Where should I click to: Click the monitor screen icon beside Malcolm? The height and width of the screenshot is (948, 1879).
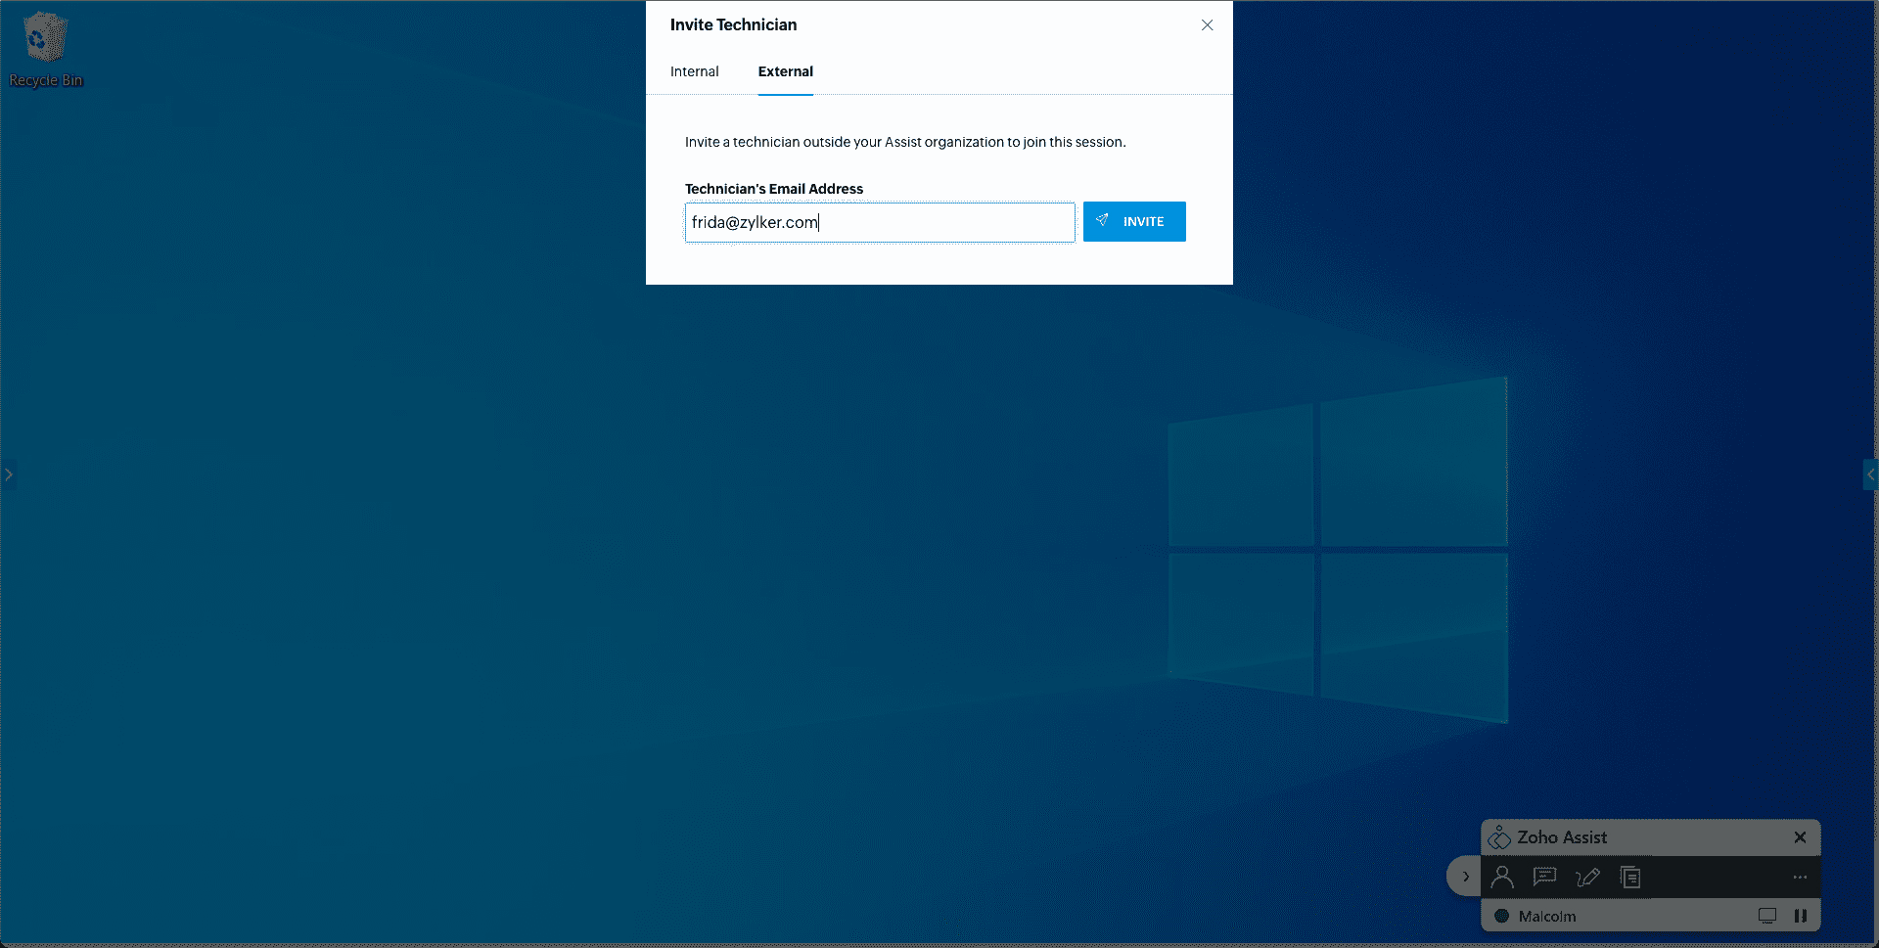coord(1766,916)
